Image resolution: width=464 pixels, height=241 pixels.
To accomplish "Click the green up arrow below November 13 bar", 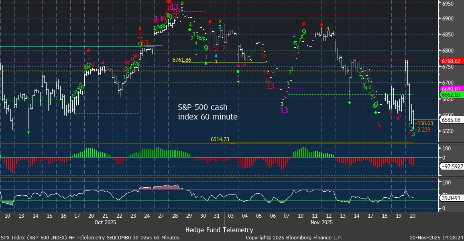I will [x=349, y=103].
